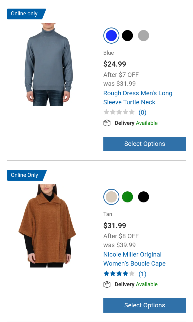Open Nicole Miller Original Women's Boucle Cape link
The image size is (193, 322).
134,259
